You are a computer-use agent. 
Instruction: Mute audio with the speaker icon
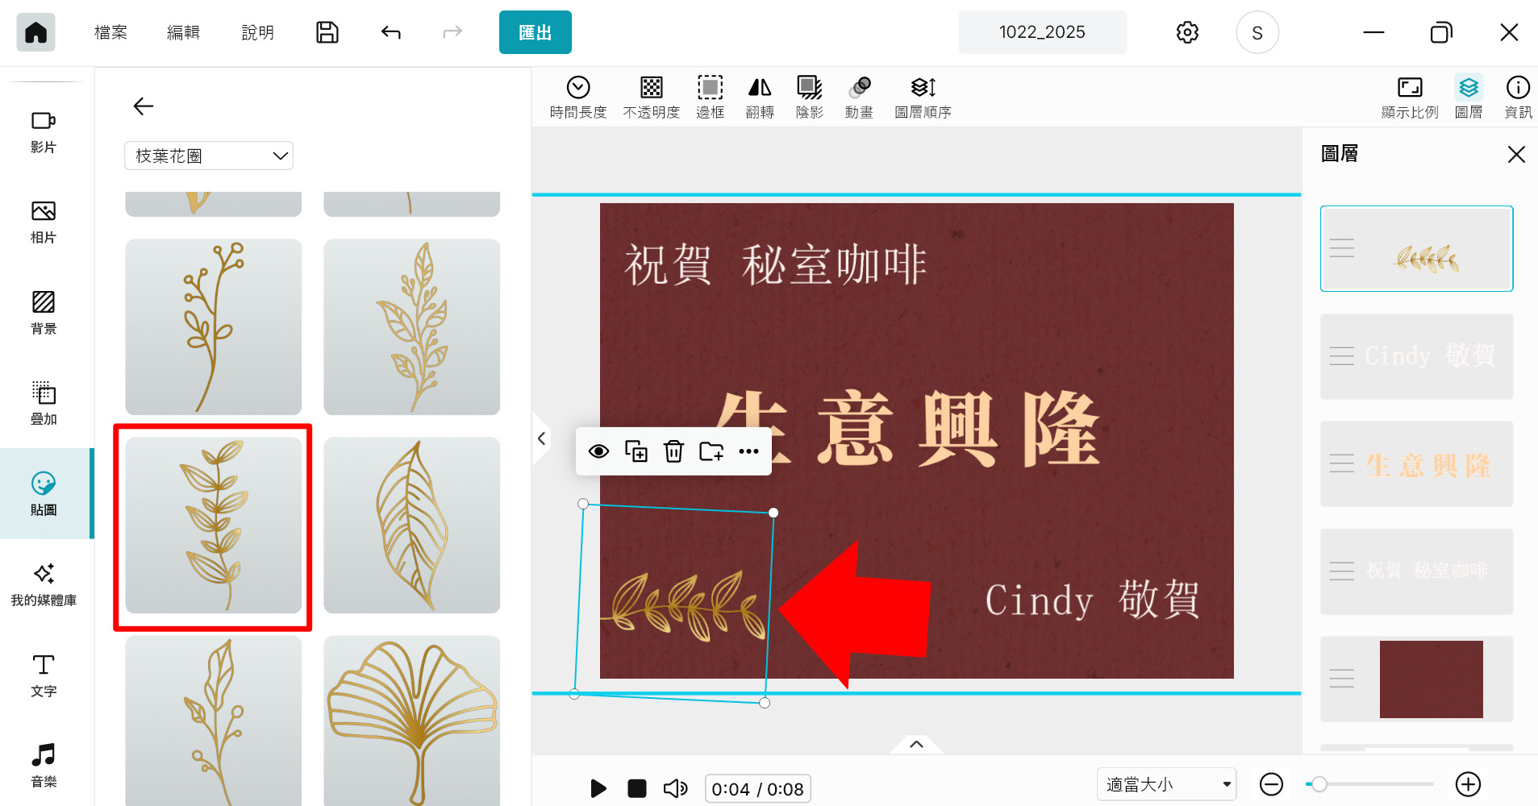pos(675,788)
